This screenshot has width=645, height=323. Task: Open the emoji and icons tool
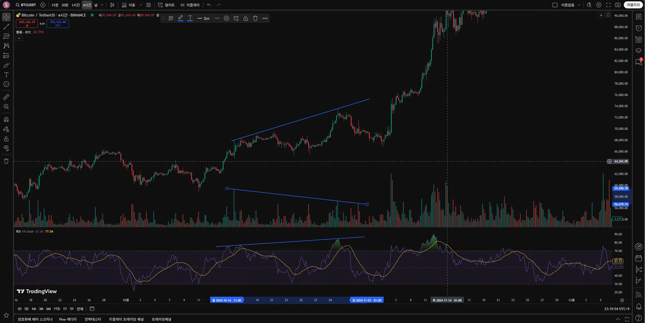click(x=6, y=84)
